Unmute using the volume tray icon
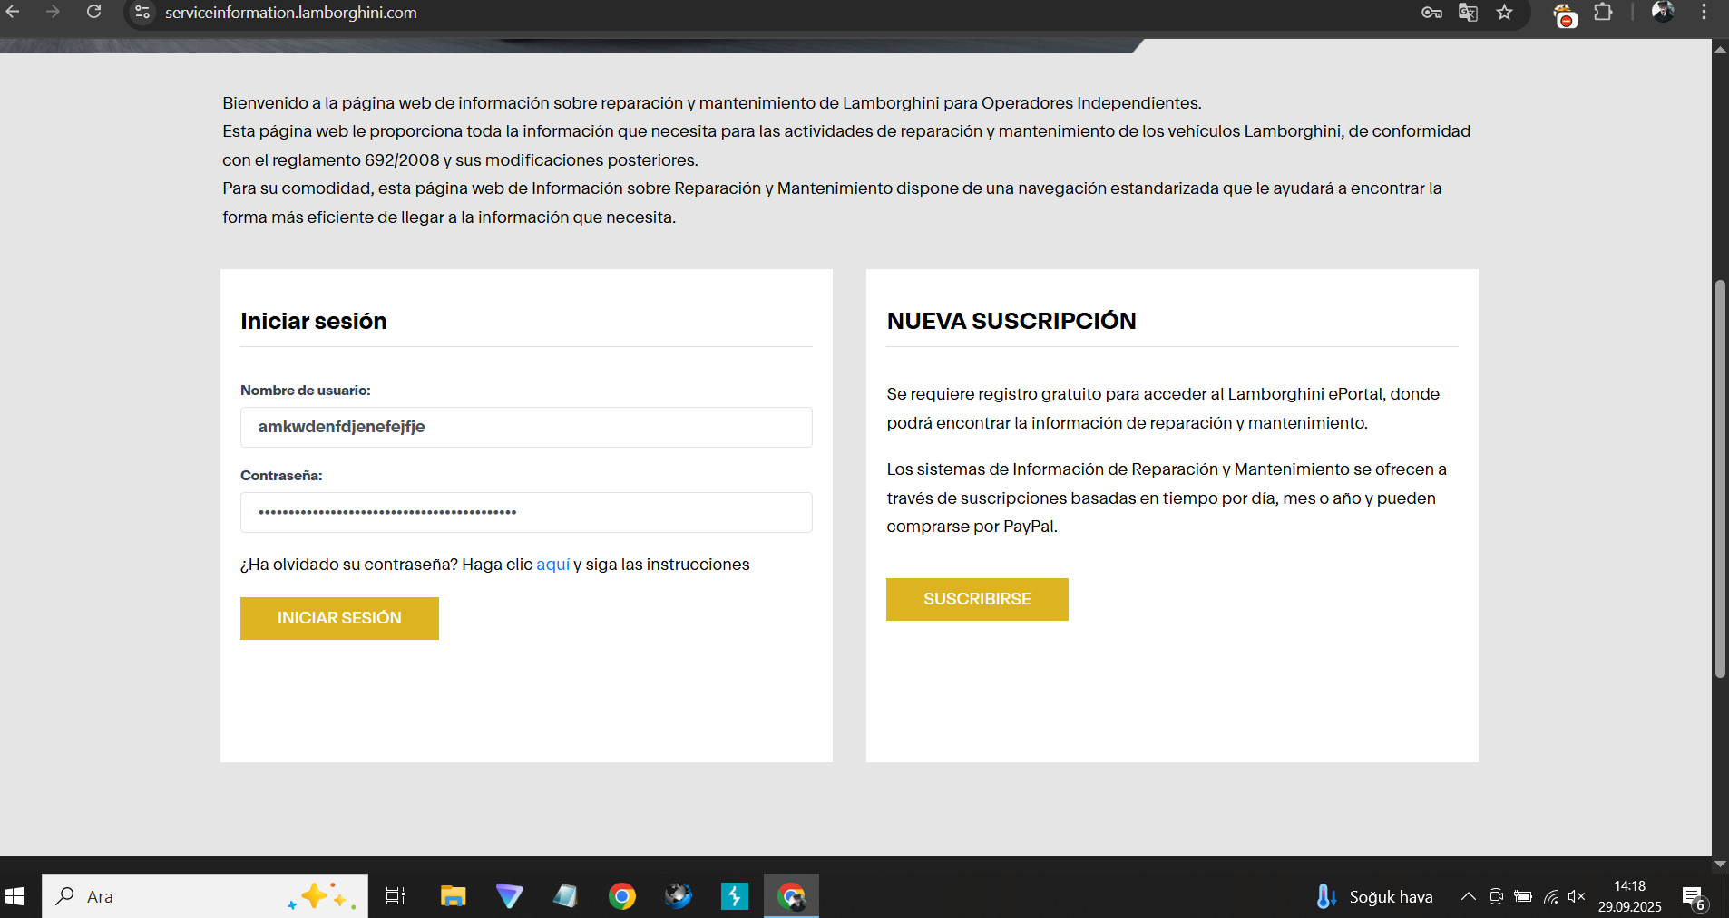Screen dimensions: 1729x918 (x=1577, y=896)
